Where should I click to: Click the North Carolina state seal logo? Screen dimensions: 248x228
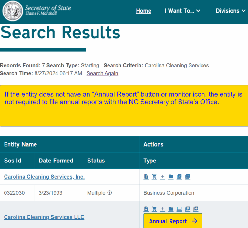[x=12, y=11]
